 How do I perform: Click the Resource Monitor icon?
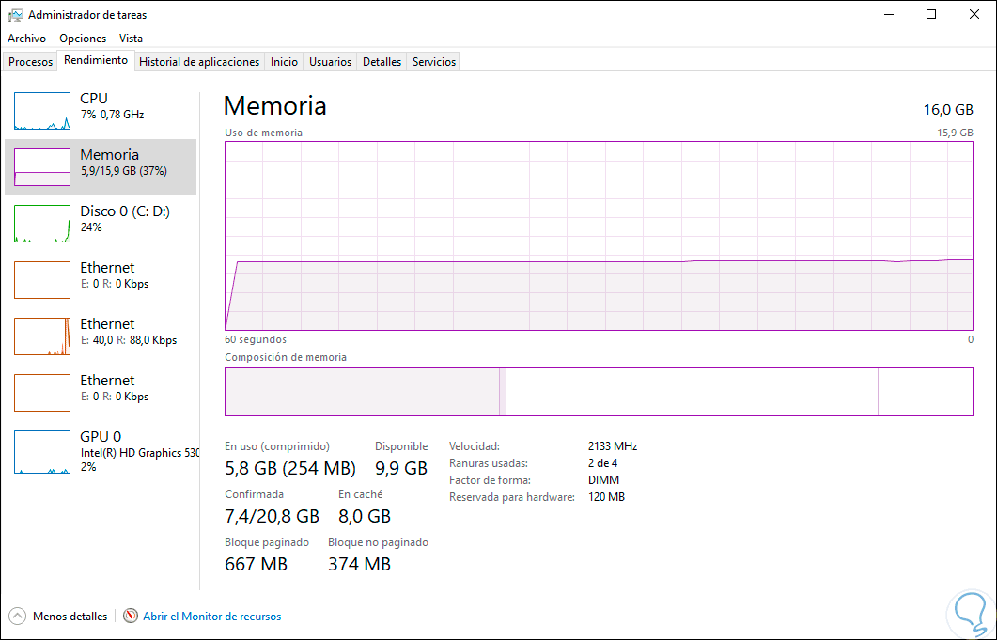coord(131,617)
